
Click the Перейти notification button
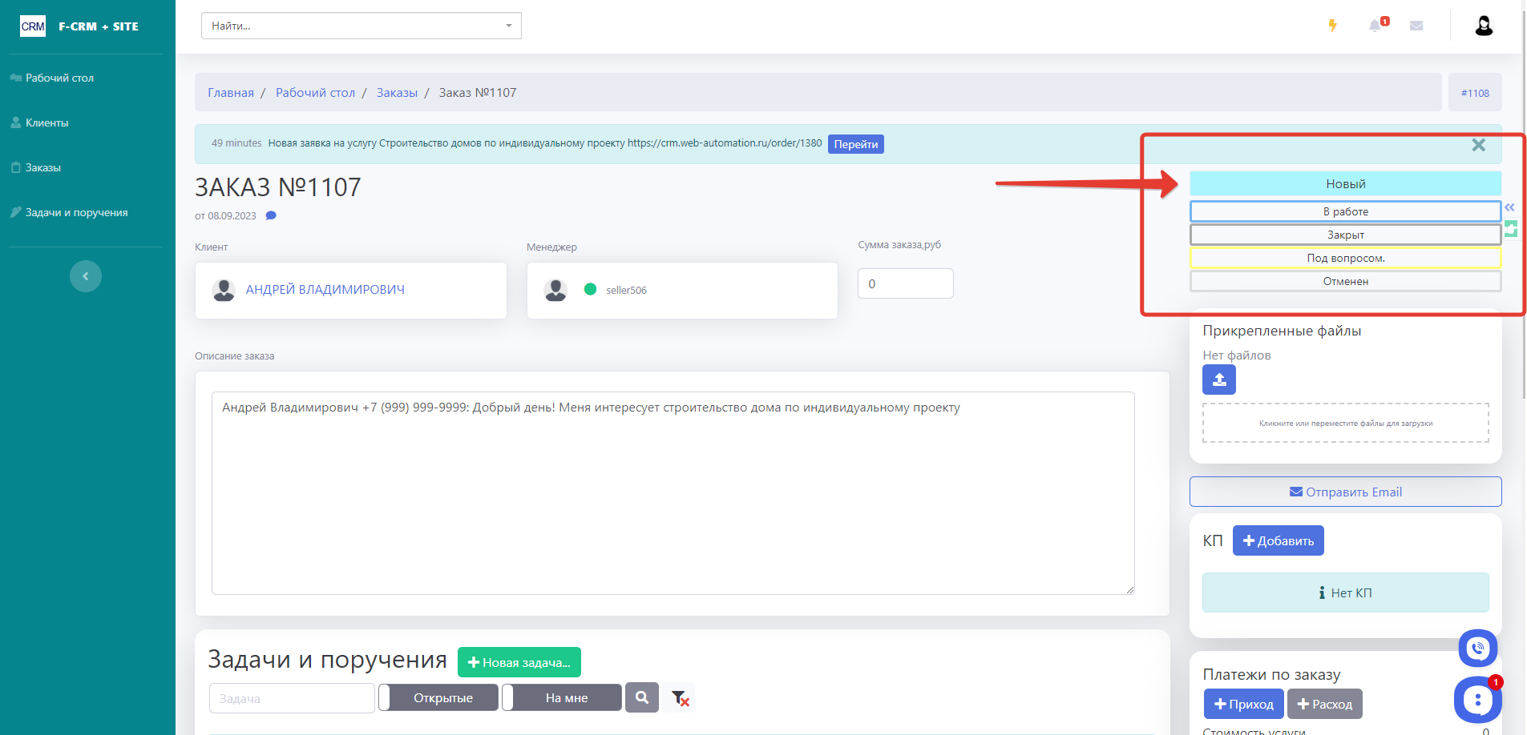[x=855, y=144]
